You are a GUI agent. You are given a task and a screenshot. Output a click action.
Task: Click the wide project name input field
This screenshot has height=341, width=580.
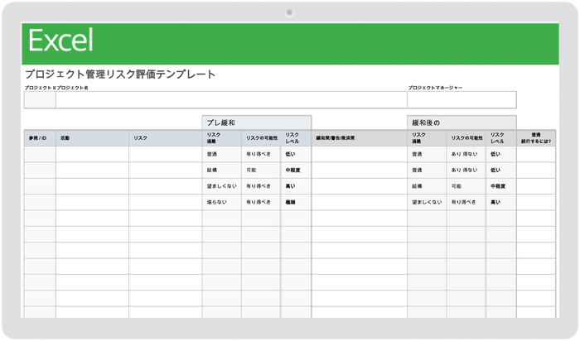[x=231, y=100]
